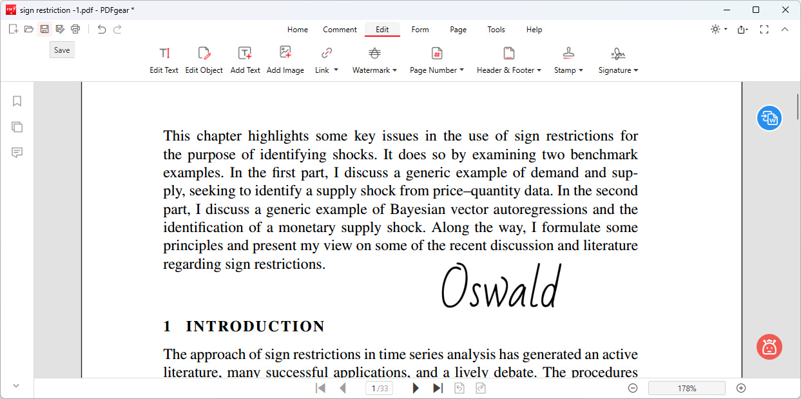
Task: Click the Save button
Action: coord(61,49)
